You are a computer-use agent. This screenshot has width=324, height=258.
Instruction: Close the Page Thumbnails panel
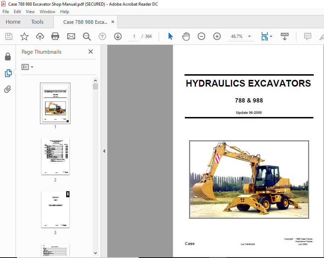point(91,52)
